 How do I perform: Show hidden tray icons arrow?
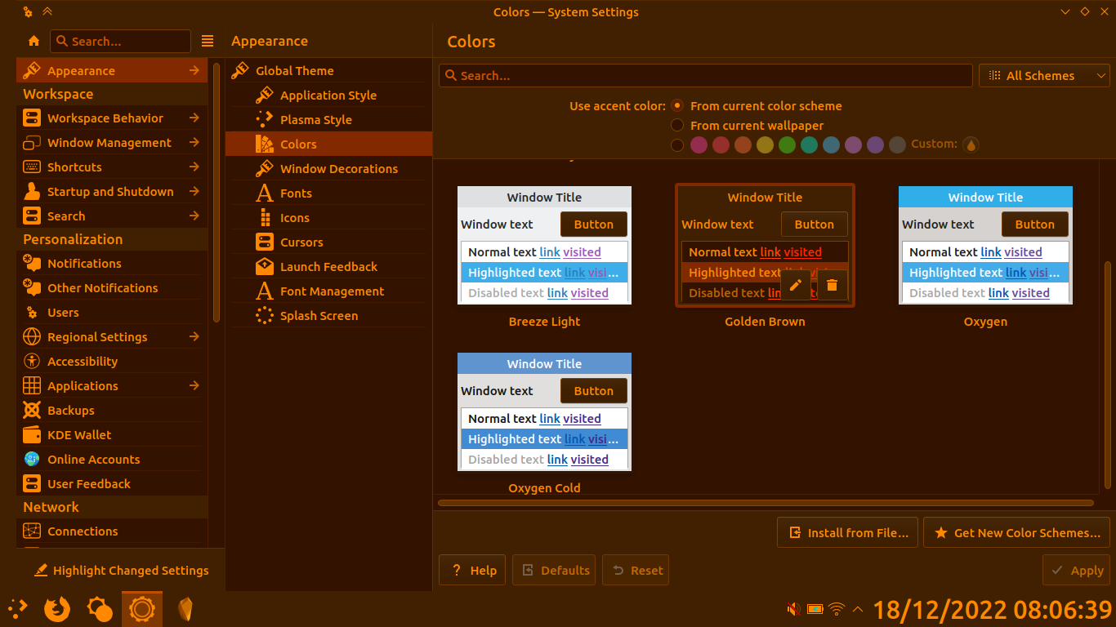[x=858, y=609]
